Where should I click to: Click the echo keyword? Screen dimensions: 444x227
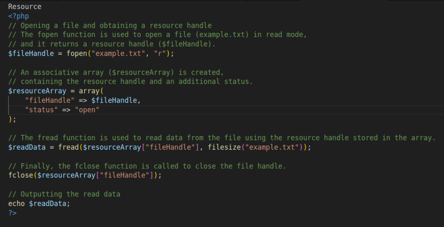16,203
